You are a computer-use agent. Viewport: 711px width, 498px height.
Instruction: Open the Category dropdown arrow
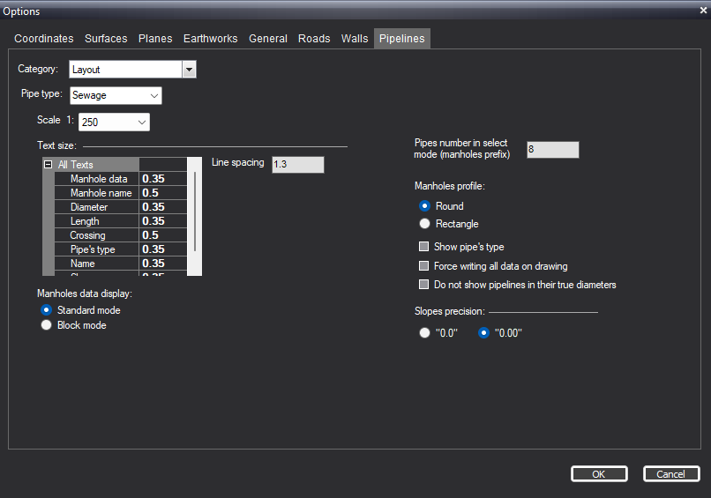point(189,70)
